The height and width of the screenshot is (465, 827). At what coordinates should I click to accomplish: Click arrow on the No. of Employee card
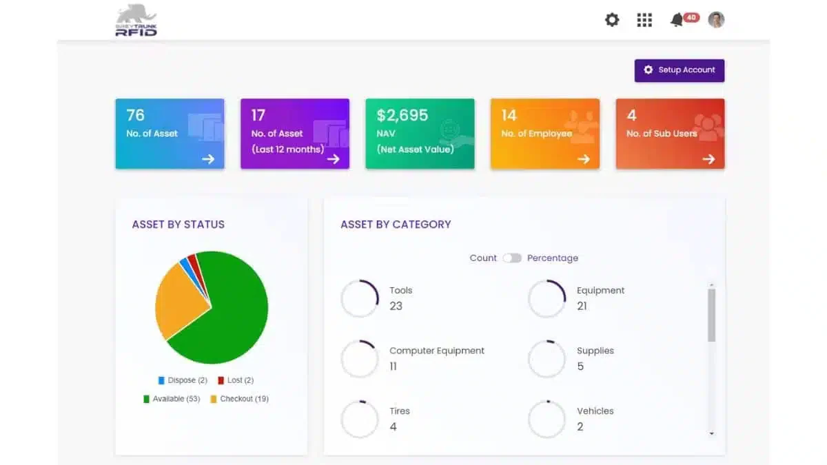[584, 159]
